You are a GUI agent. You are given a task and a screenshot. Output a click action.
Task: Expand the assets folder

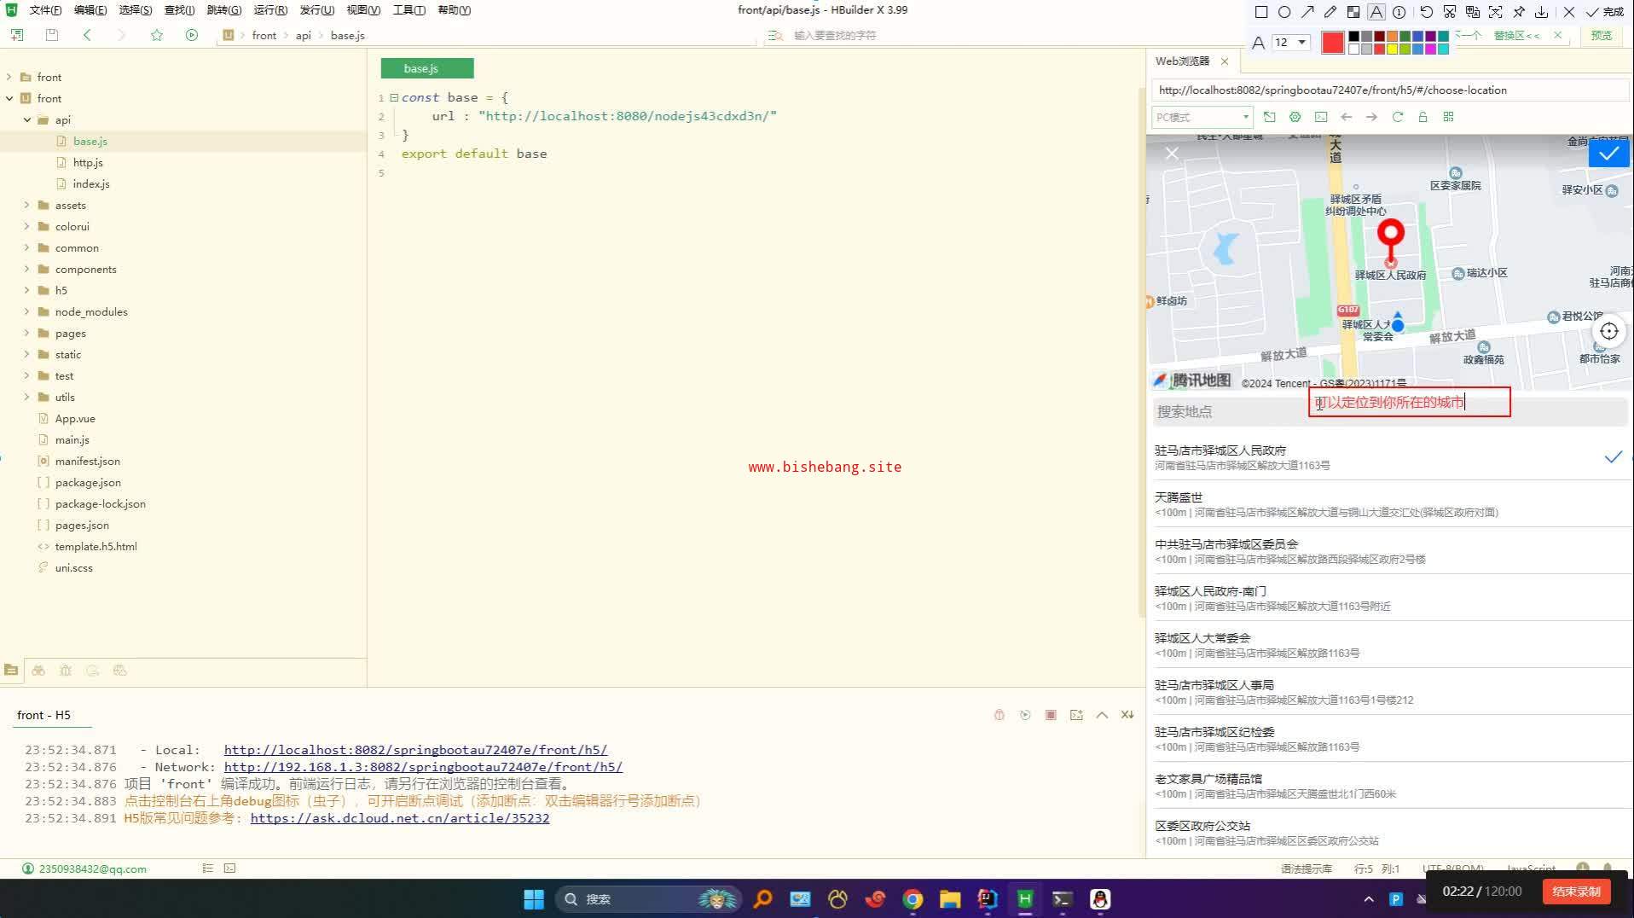coord(27,205)
